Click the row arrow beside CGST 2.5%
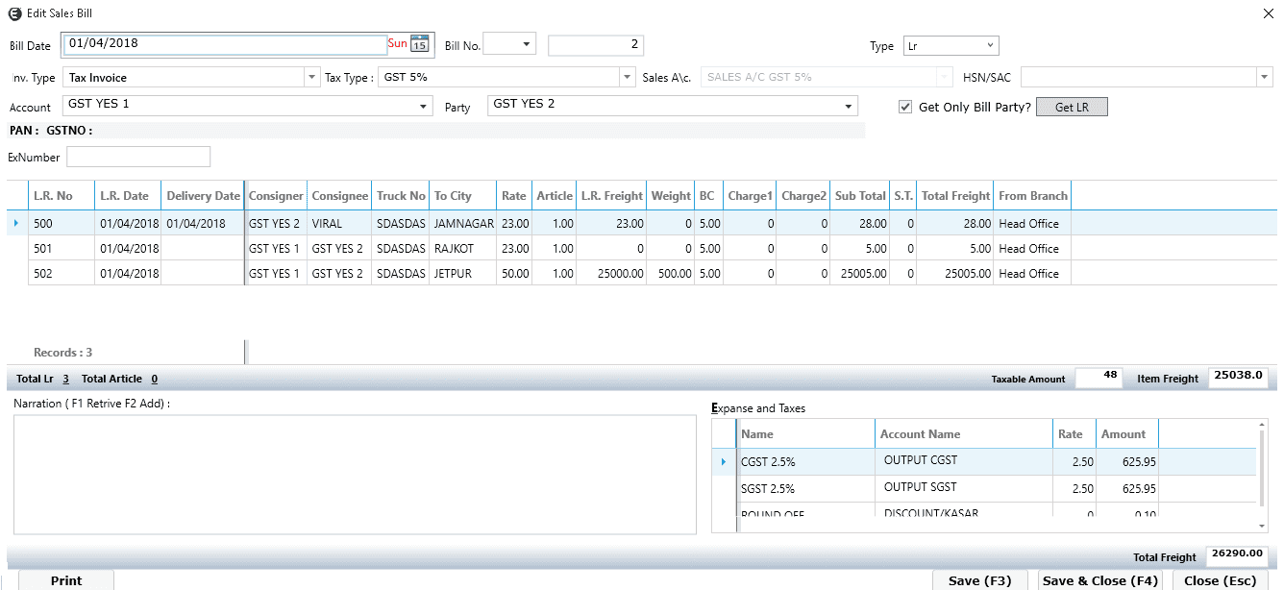Screen dimensions: 1284x590 (723, 462)
